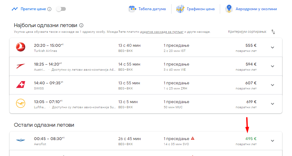Click the 594 € price
The width and height of the screenshot is (292, 156).
pyautogui.click(x=251, y=64)
